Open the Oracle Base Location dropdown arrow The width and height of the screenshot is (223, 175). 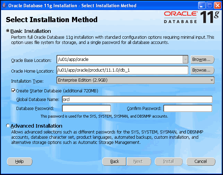[185, 59]
